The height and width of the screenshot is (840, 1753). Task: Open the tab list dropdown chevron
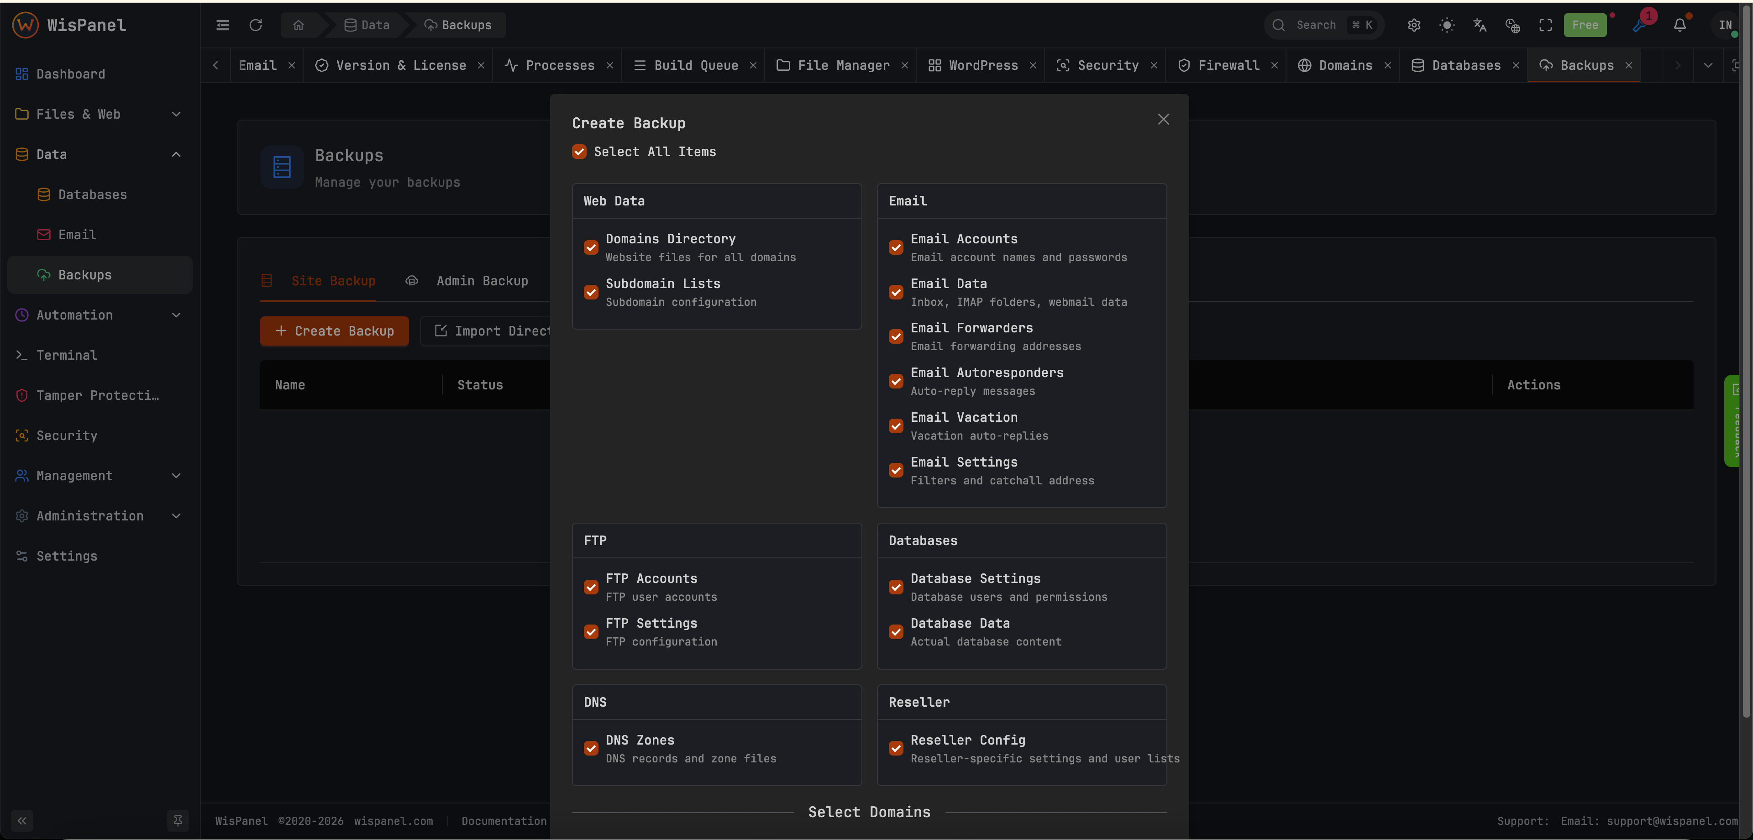click(1707, 65)
